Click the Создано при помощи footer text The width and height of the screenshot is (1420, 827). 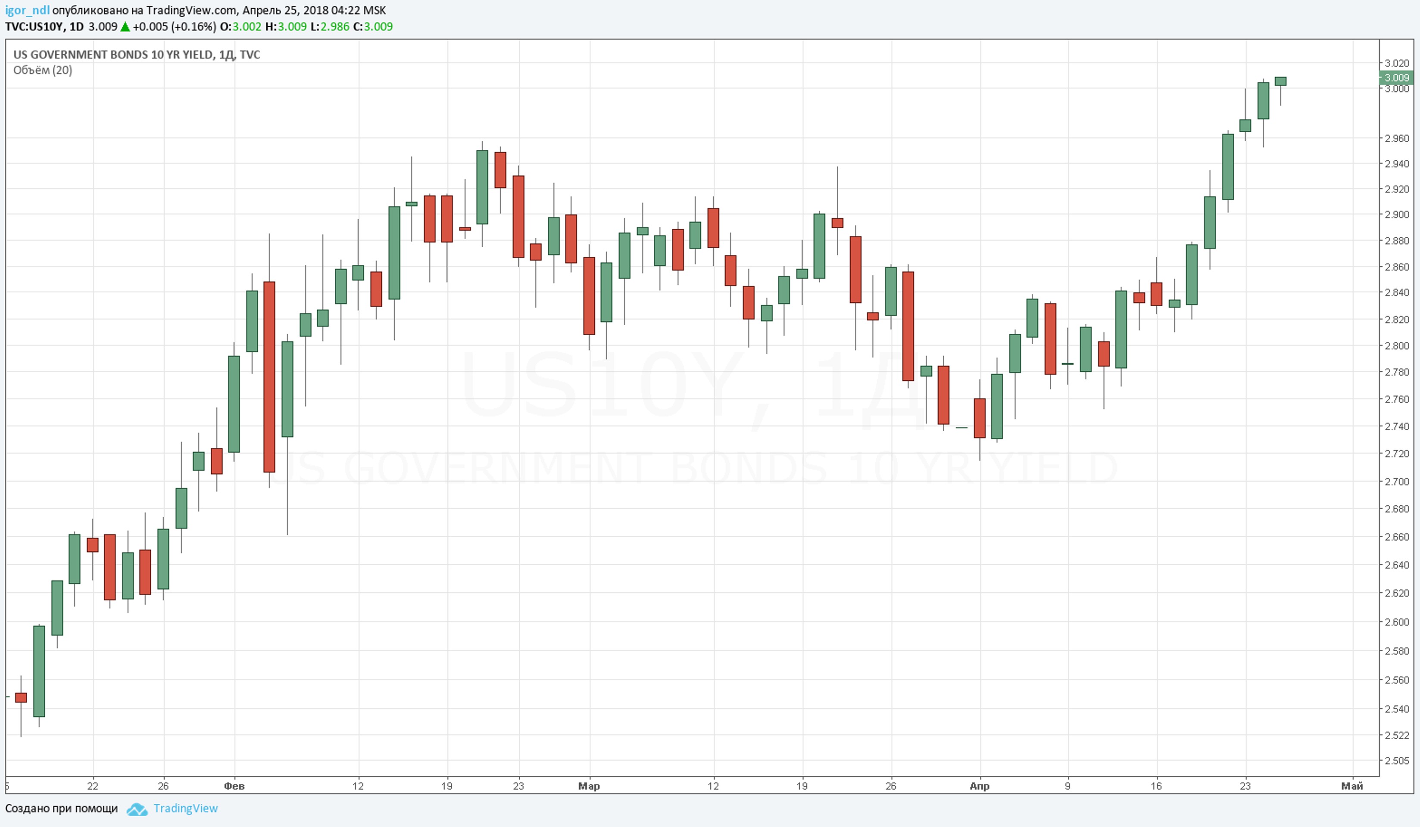[x=62, y=808]
